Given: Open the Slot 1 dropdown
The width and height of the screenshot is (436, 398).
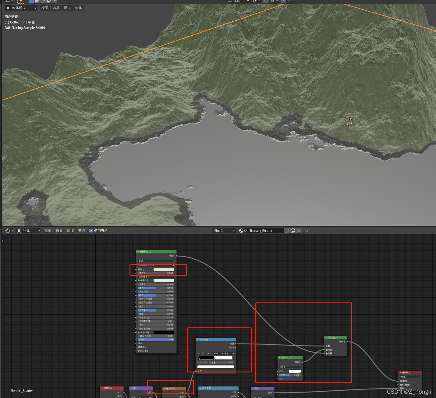Looking at the screenshot, I should pyautogui.click(x=224, y=231).
